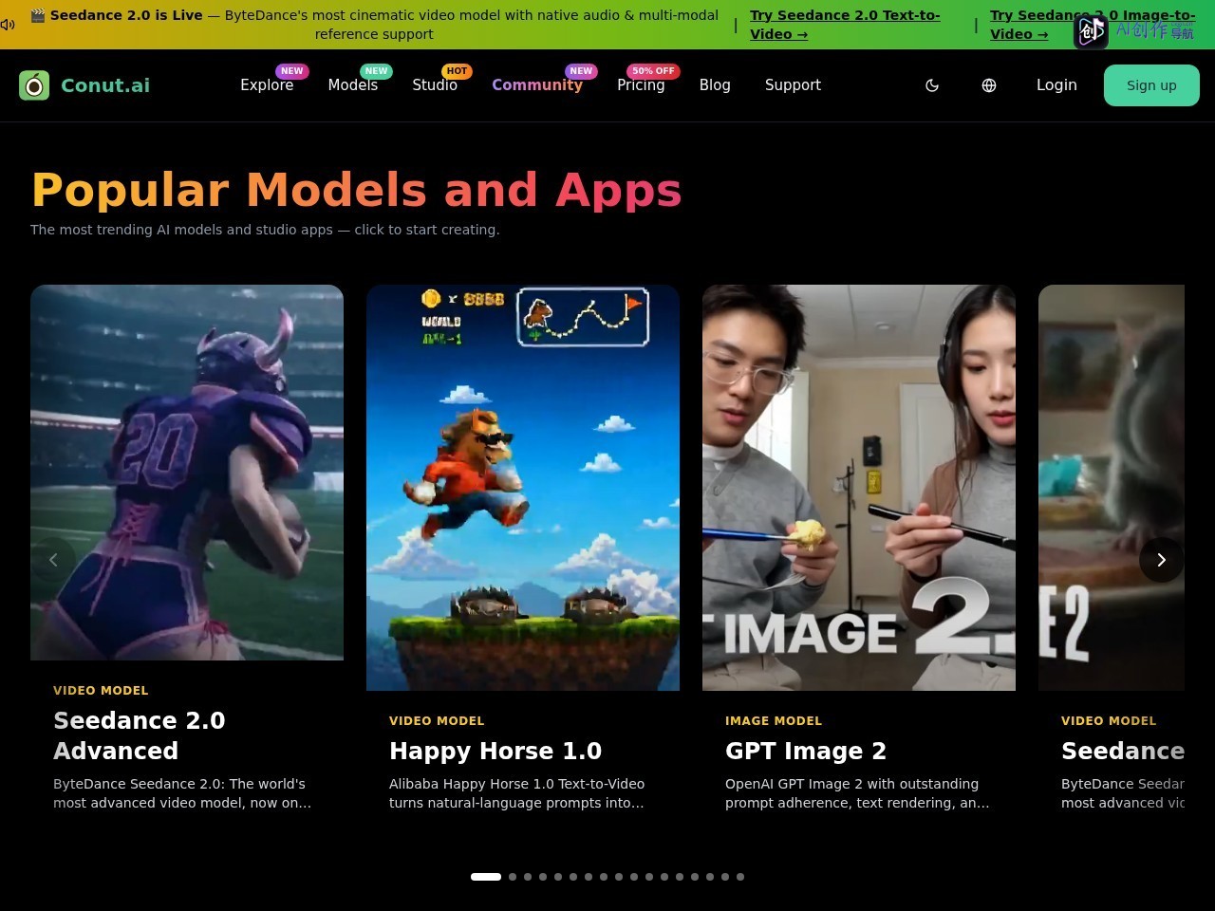The width and height of the screenshot is (1215, 911).
Task: Open the Community nav item
Action: click(537, 85)
